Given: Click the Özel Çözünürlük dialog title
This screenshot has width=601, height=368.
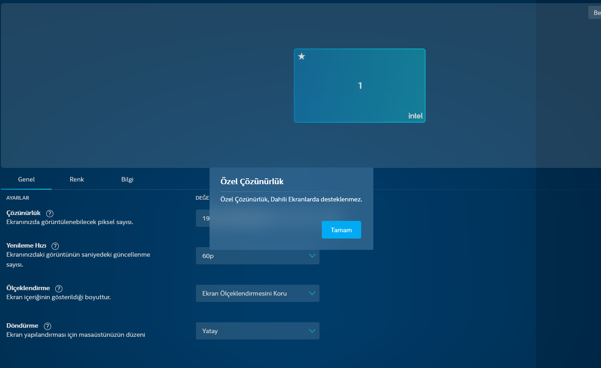Looking at the screenshot, I should click(252, 182).
